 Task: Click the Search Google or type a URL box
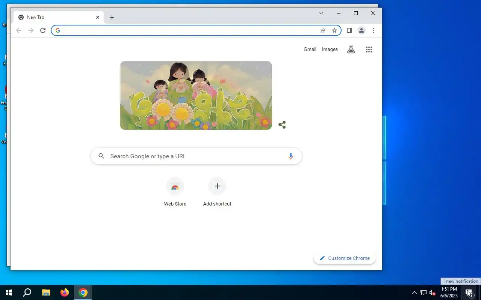click(x=196, y=156)
